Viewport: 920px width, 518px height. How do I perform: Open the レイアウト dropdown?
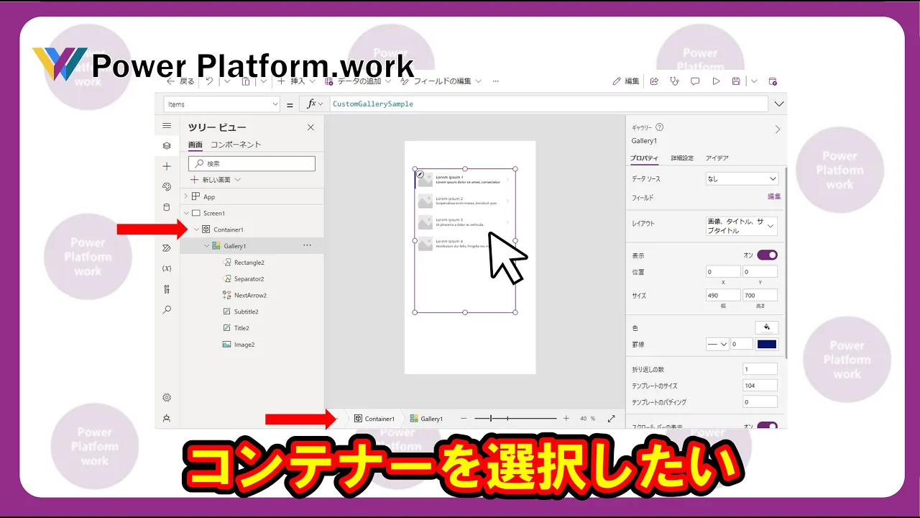coord(742,226)
